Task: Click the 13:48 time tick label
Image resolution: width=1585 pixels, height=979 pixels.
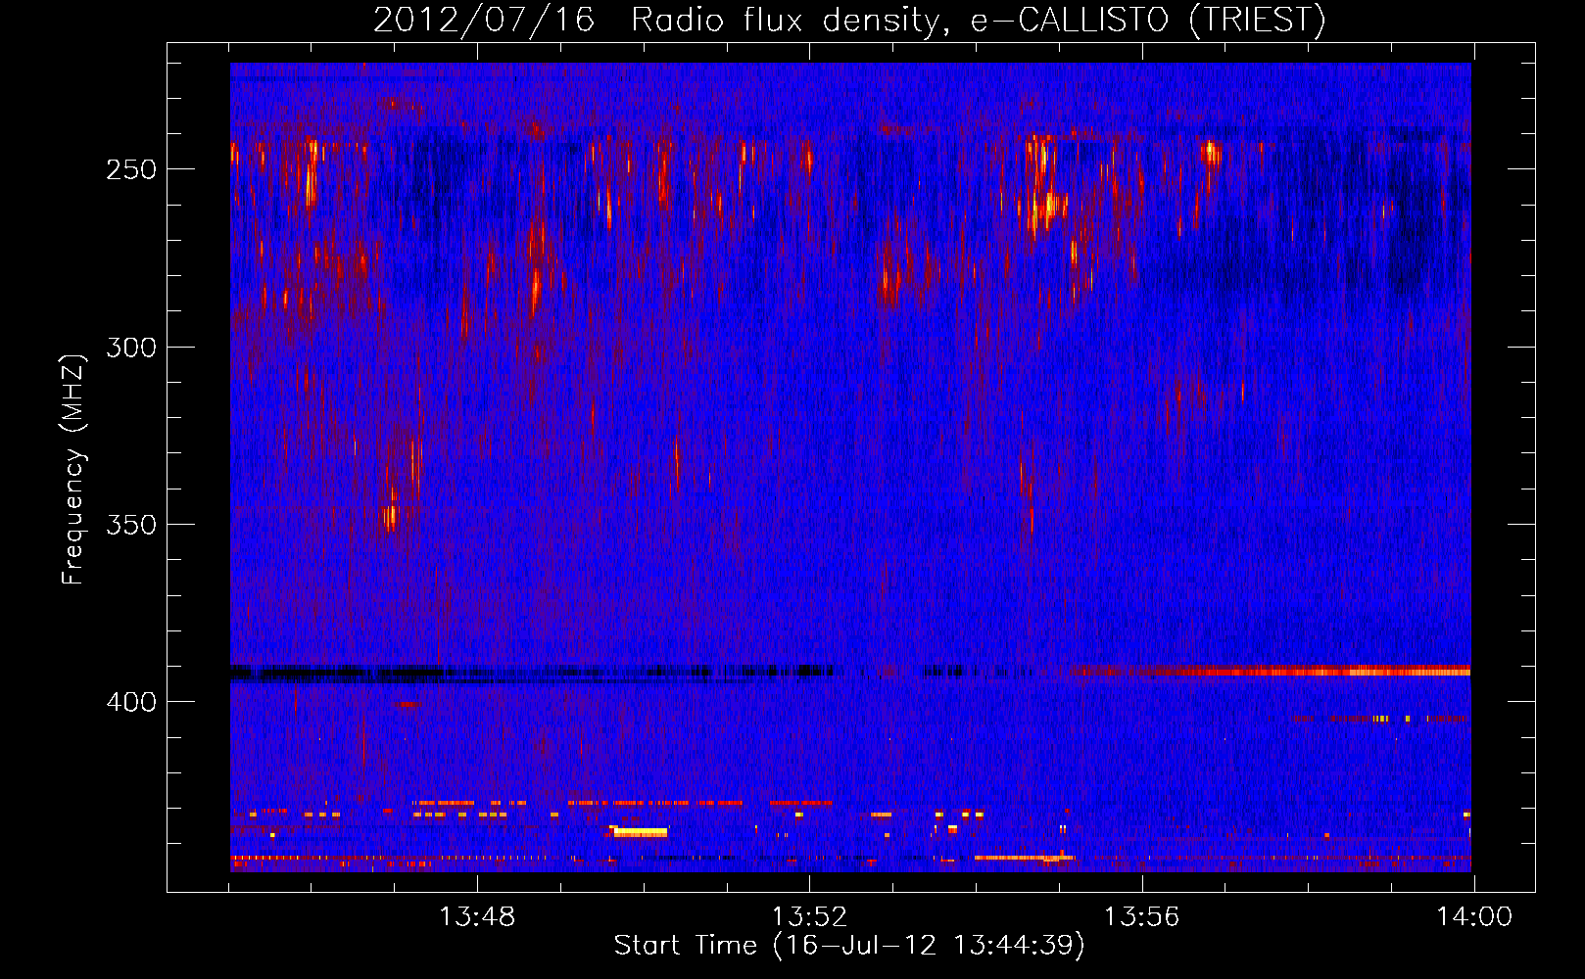Action: [477, 917]
